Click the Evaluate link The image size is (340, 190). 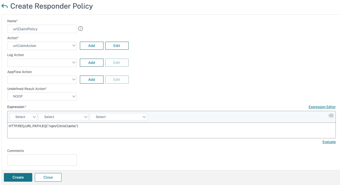(329, 142)
